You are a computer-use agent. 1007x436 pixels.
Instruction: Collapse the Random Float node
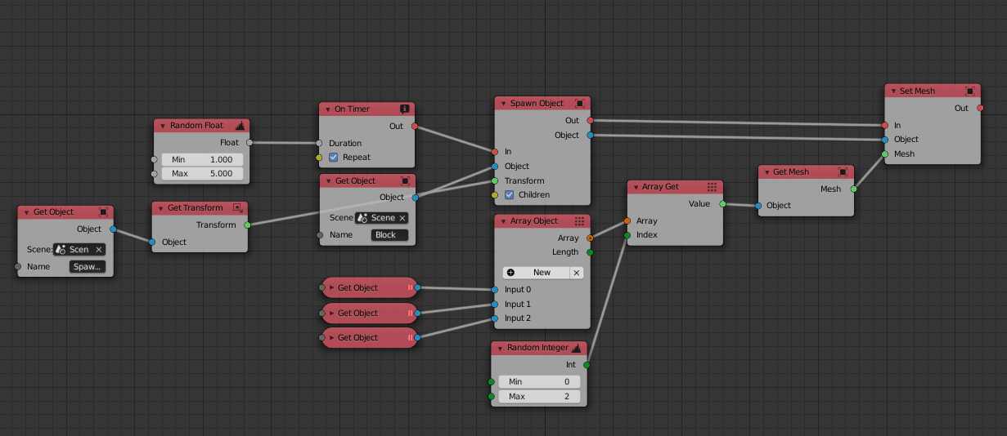click(162, 126)
